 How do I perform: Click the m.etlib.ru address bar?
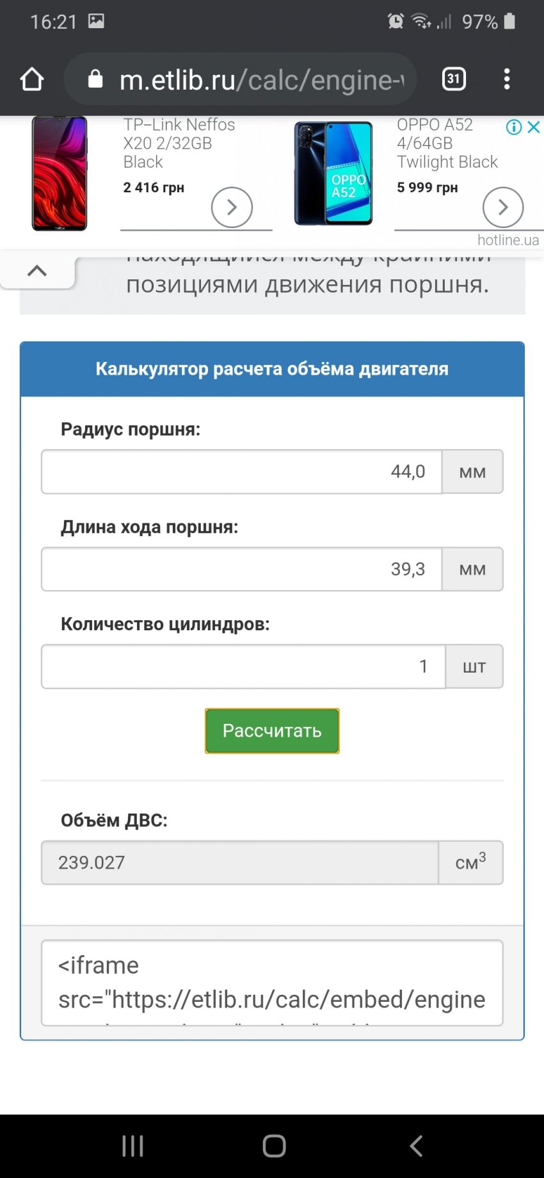click(x=256, y=79)
